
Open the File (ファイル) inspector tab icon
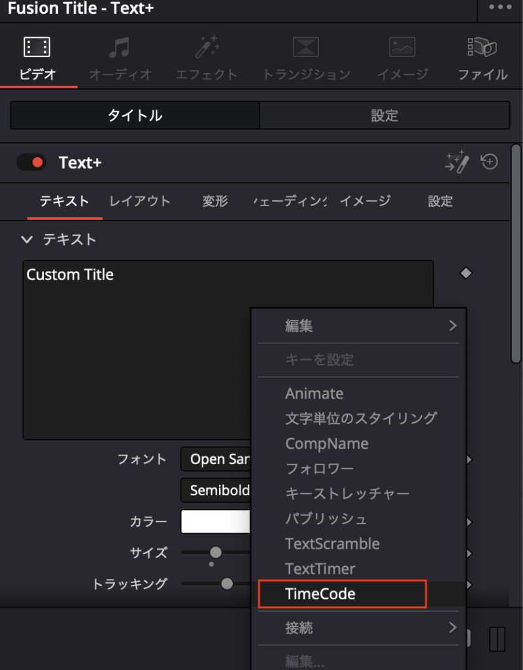(482, 47)
